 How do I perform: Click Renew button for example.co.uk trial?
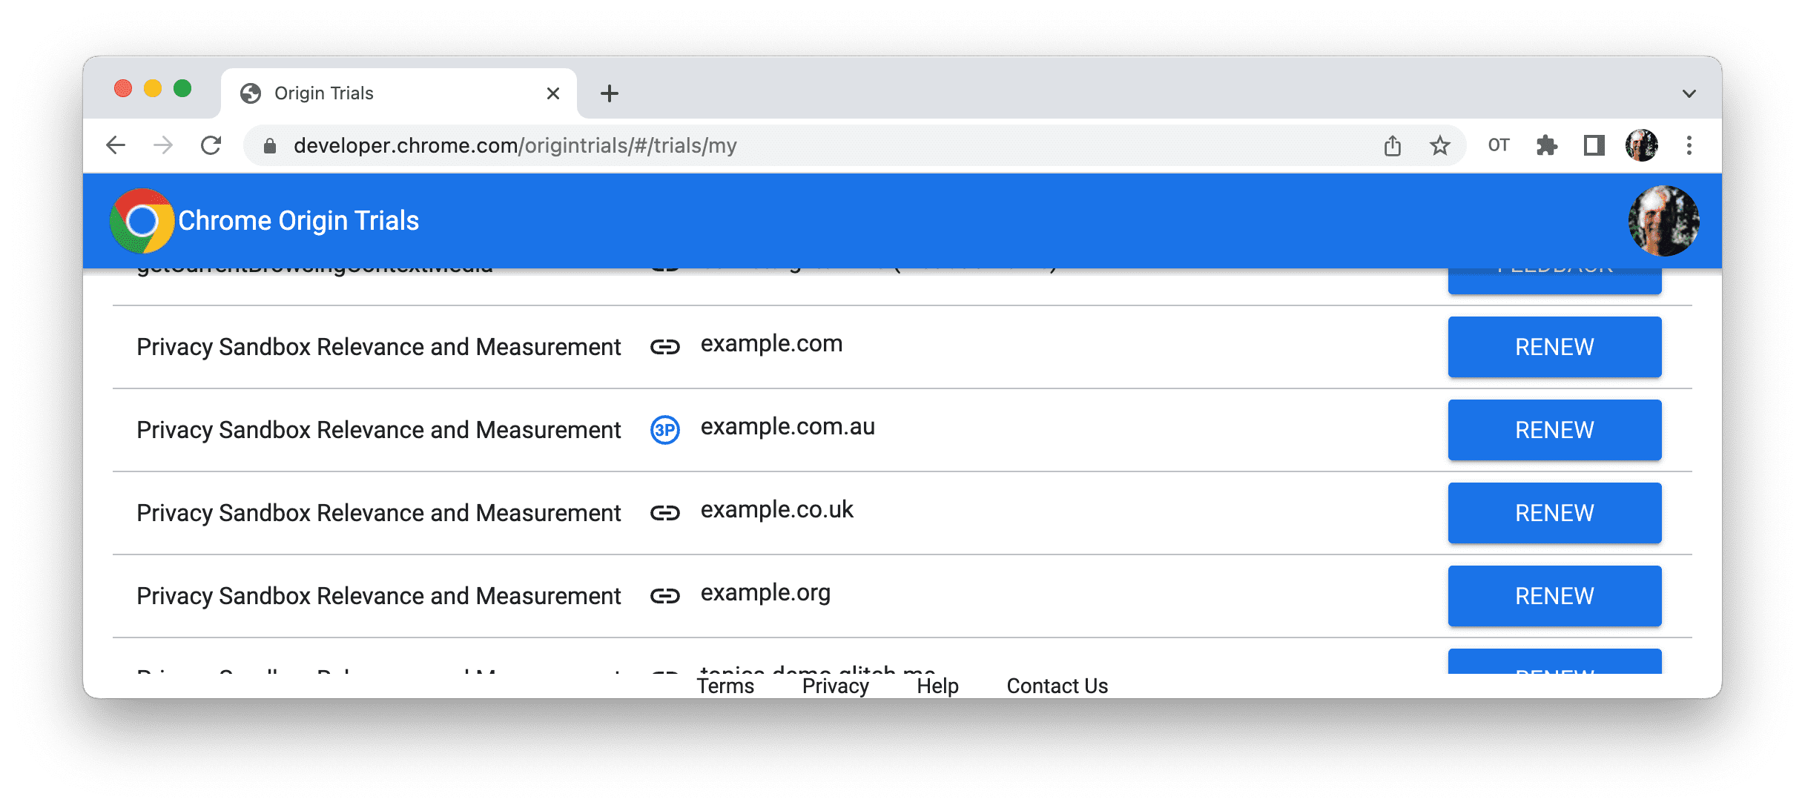1554,512
